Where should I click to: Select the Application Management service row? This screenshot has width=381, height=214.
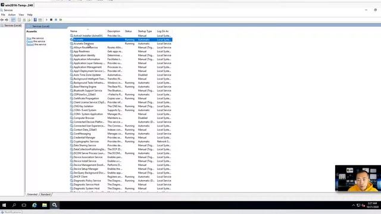121,67
